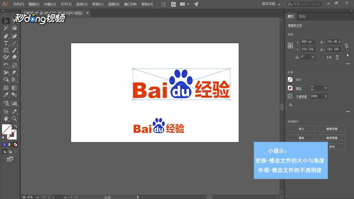Viewport: 354px width, 199px height.
Task: Click the GPU performance rocket icon
Action: click(196, 4)
